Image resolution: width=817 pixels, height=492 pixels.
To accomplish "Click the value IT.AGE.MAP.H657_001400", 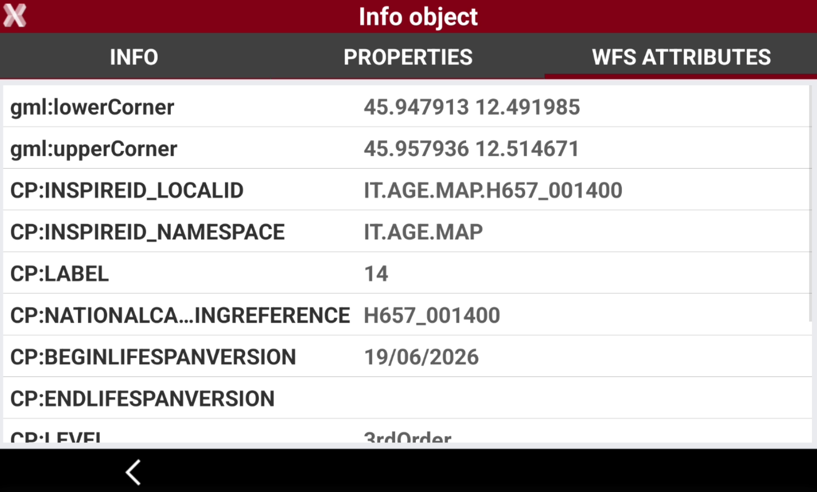I will tap(493, 190).
